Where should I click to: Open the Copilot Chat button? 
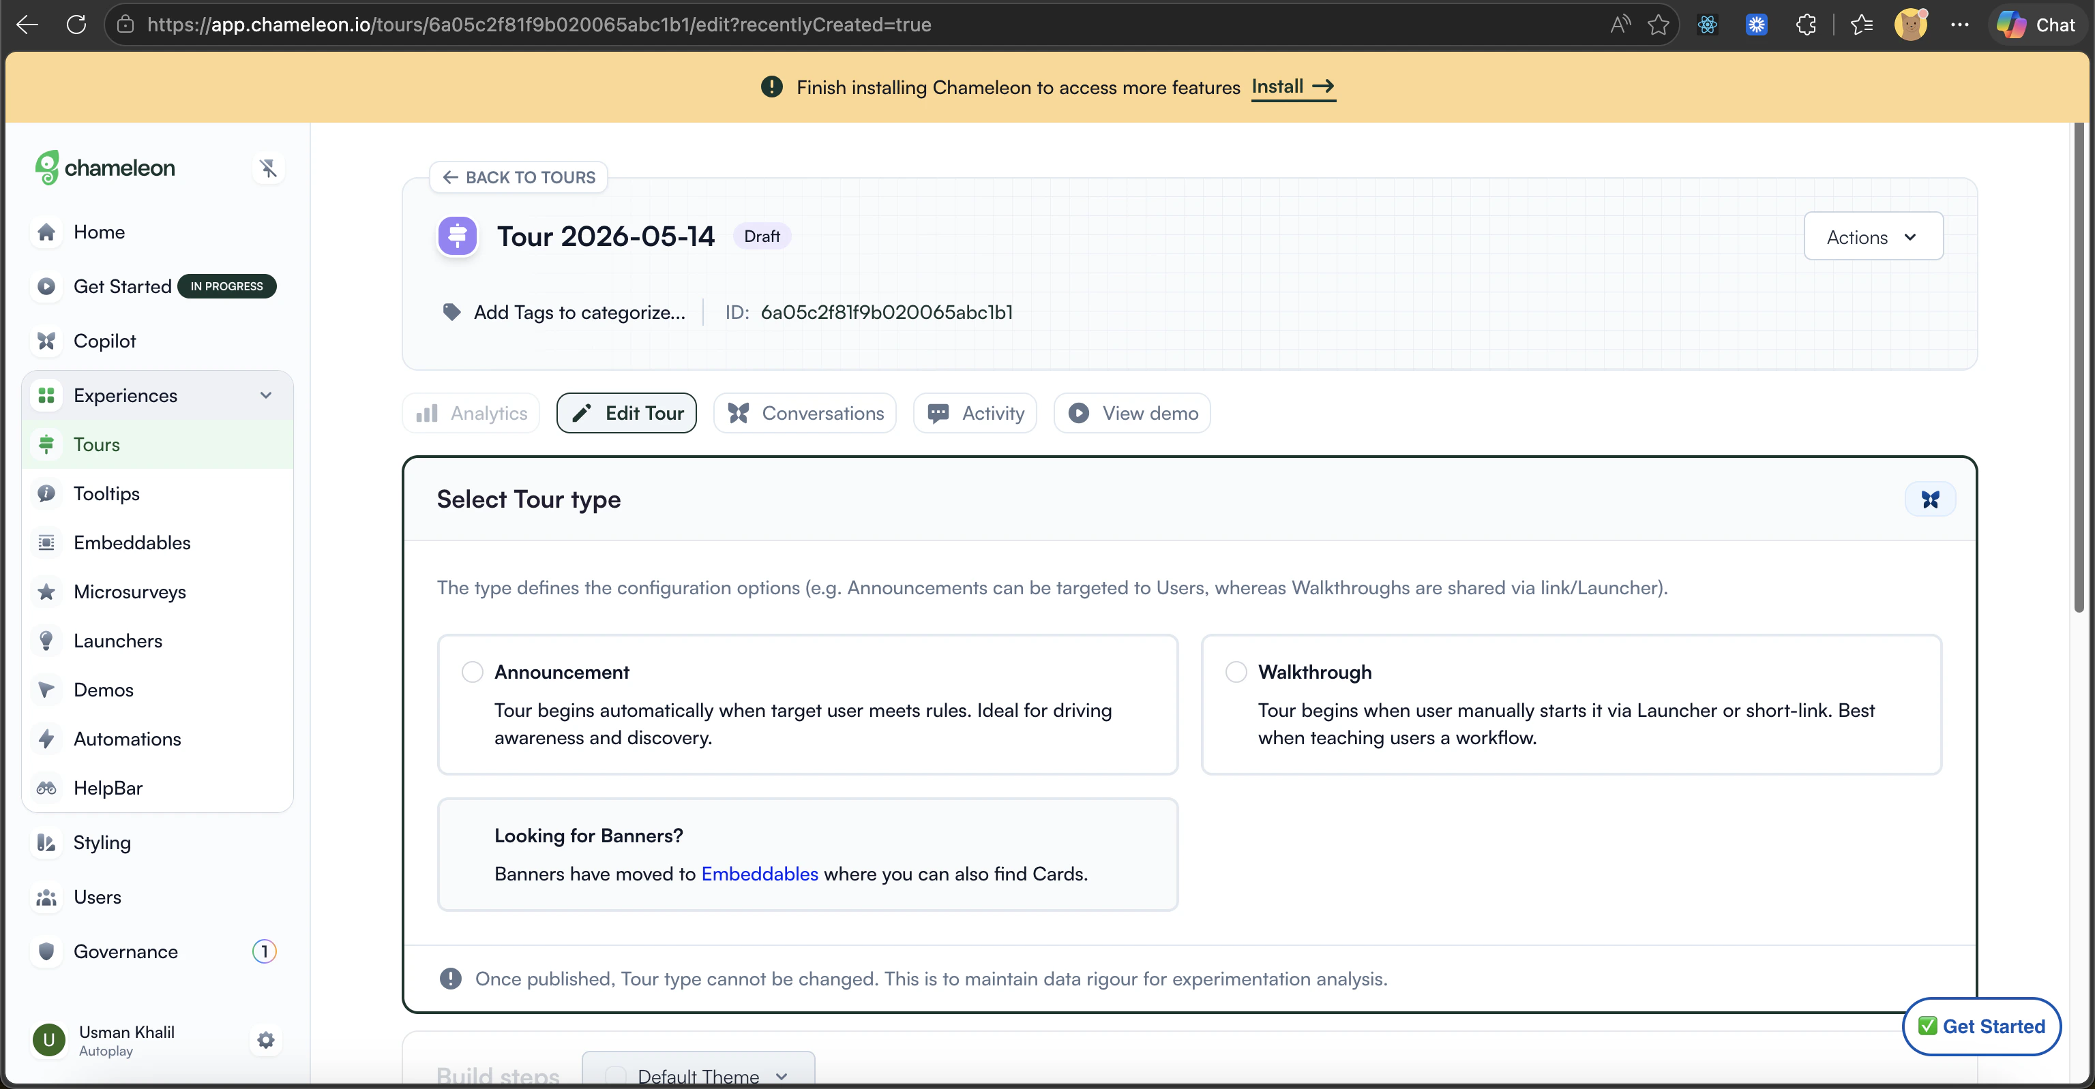pos(2036,25)
